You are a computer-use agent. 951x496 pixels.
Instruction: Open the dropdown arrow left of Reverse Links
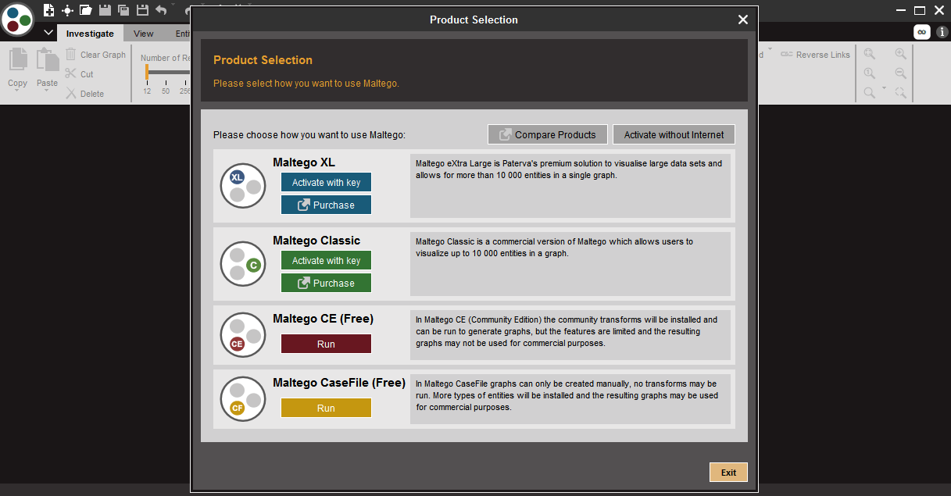[x=769, y=50]
